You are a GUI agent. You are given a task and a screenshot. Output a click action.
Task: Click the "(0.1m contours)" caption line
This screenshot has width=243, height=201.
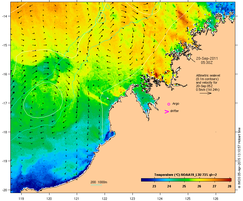click(207, 79)
